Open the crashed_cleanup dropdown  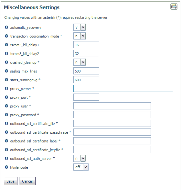click(x=80, y=62)
